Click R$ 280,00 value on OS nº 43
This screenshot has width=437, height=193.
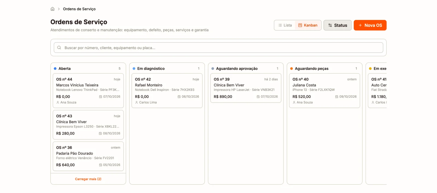point(65,133)
